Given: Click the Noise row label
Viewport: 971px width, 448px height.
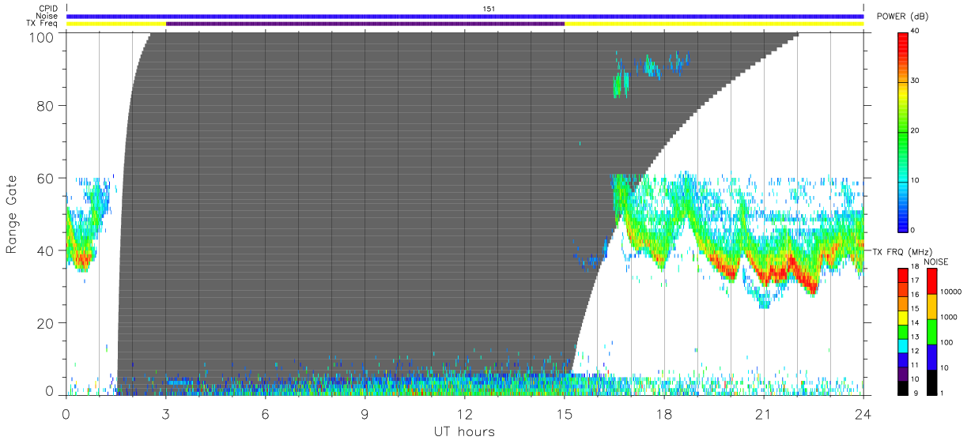Looking at the screenshot, I should pyautogui.click(x=47, y=16).
